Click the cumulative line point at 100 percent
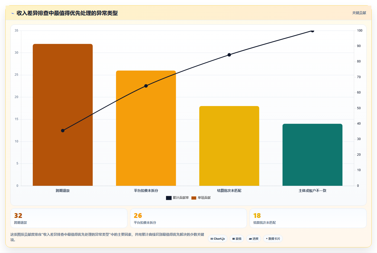This screenshot has height=253, width=377. coord(312,31)
